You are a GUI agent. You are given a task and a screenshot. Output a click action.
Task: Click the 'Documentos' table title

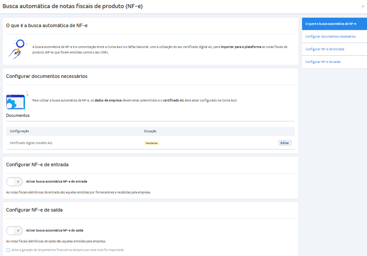pos(18,116)
